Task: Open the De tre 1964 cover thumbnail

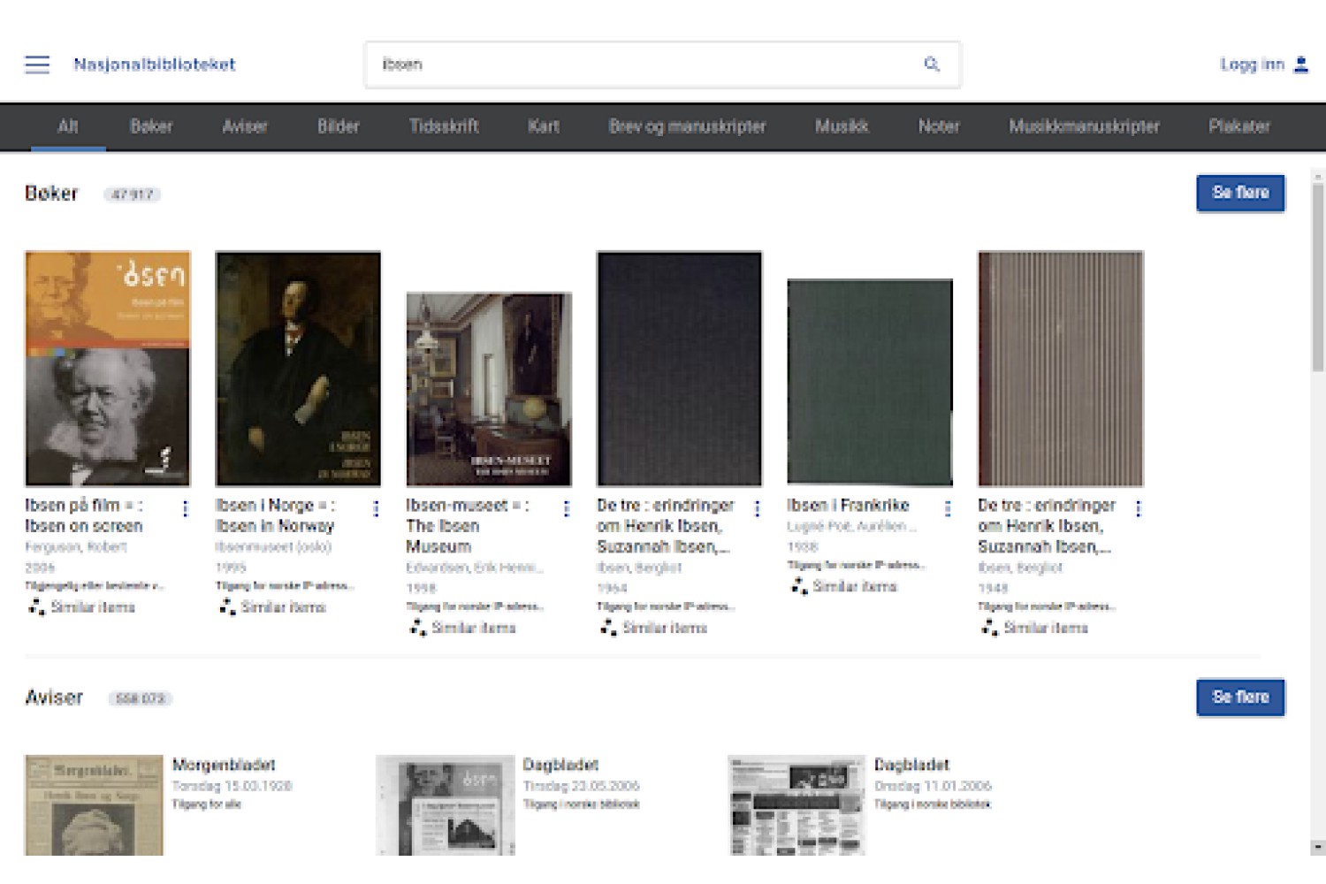Action: pyautogui.click(x=680, y=369)
